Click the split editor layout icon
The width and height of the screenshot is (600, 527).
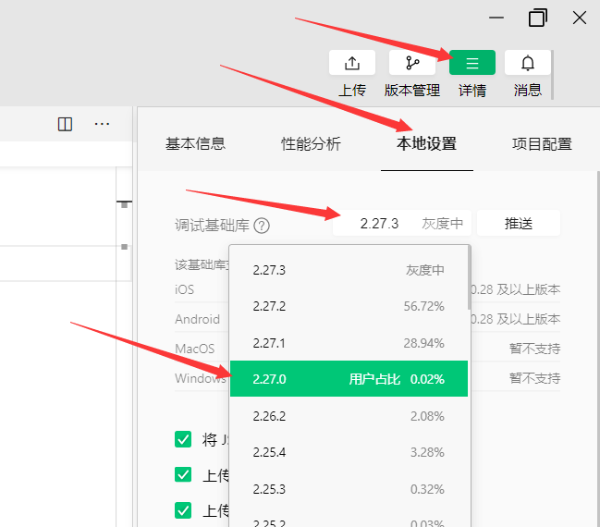click(65, 125)
